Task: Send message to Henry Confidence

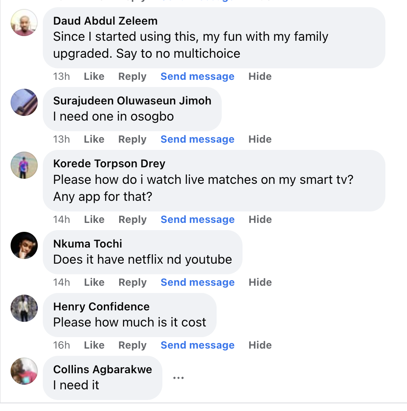Action: click(197, 345)
